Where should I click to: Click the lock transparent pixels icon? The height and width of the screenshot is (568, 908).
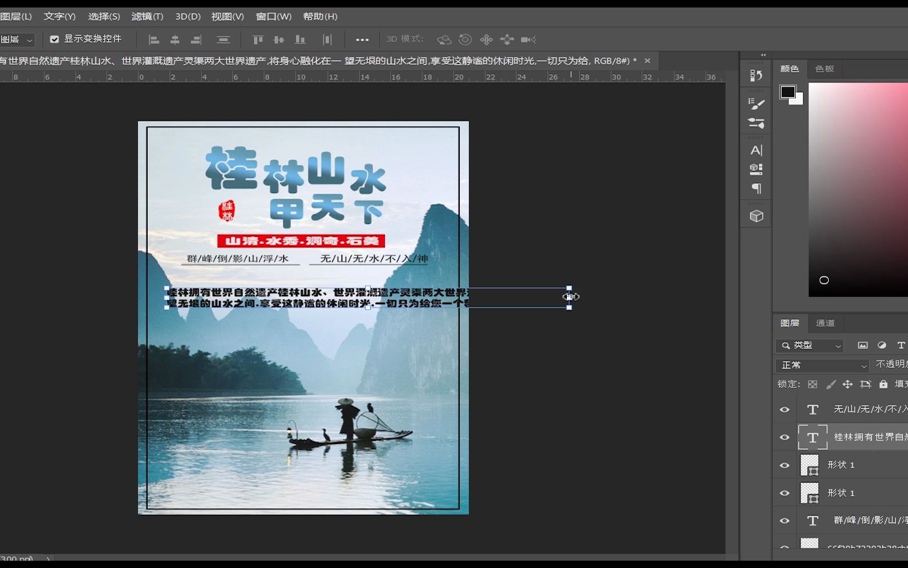[x=812, y=384]
